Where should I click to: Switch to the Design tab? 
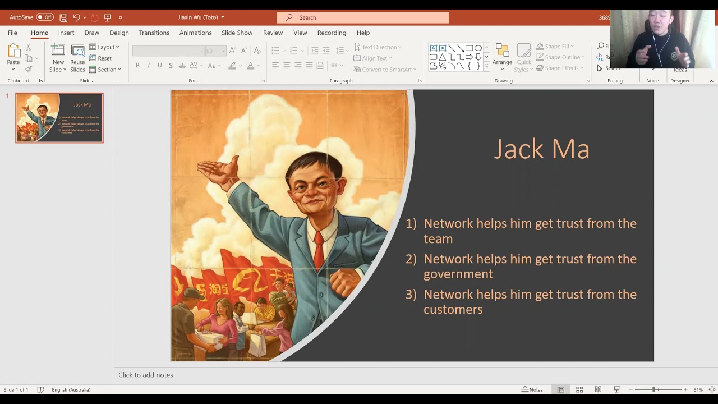(x=119, y=33)
